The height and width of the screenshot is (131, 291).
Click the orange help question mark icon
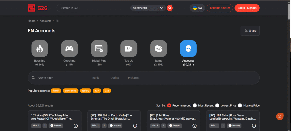click(x=280, y=116)
